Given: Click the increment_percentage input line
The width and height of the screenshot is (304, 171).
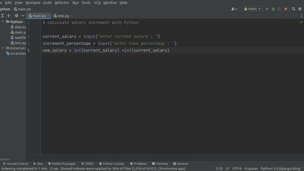Looking at the screenshot, I should (110, 43).
